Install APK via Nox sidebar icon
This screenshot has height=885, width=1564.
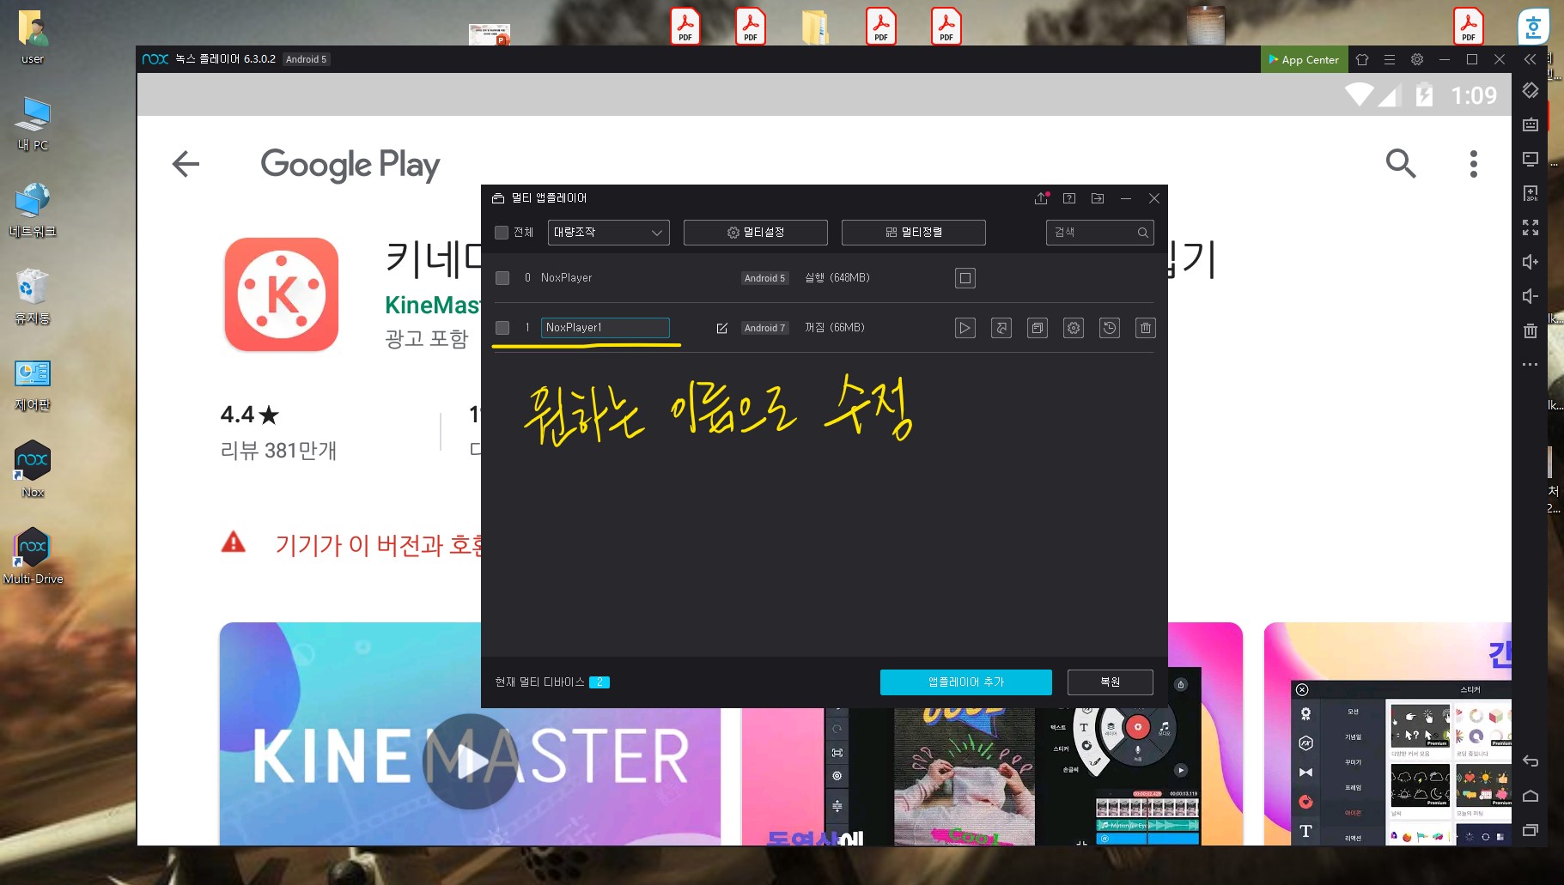pyautogui.click(x=1531, y=193)
